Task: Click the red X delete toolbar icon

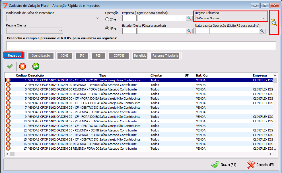Action: click(22, 66)
